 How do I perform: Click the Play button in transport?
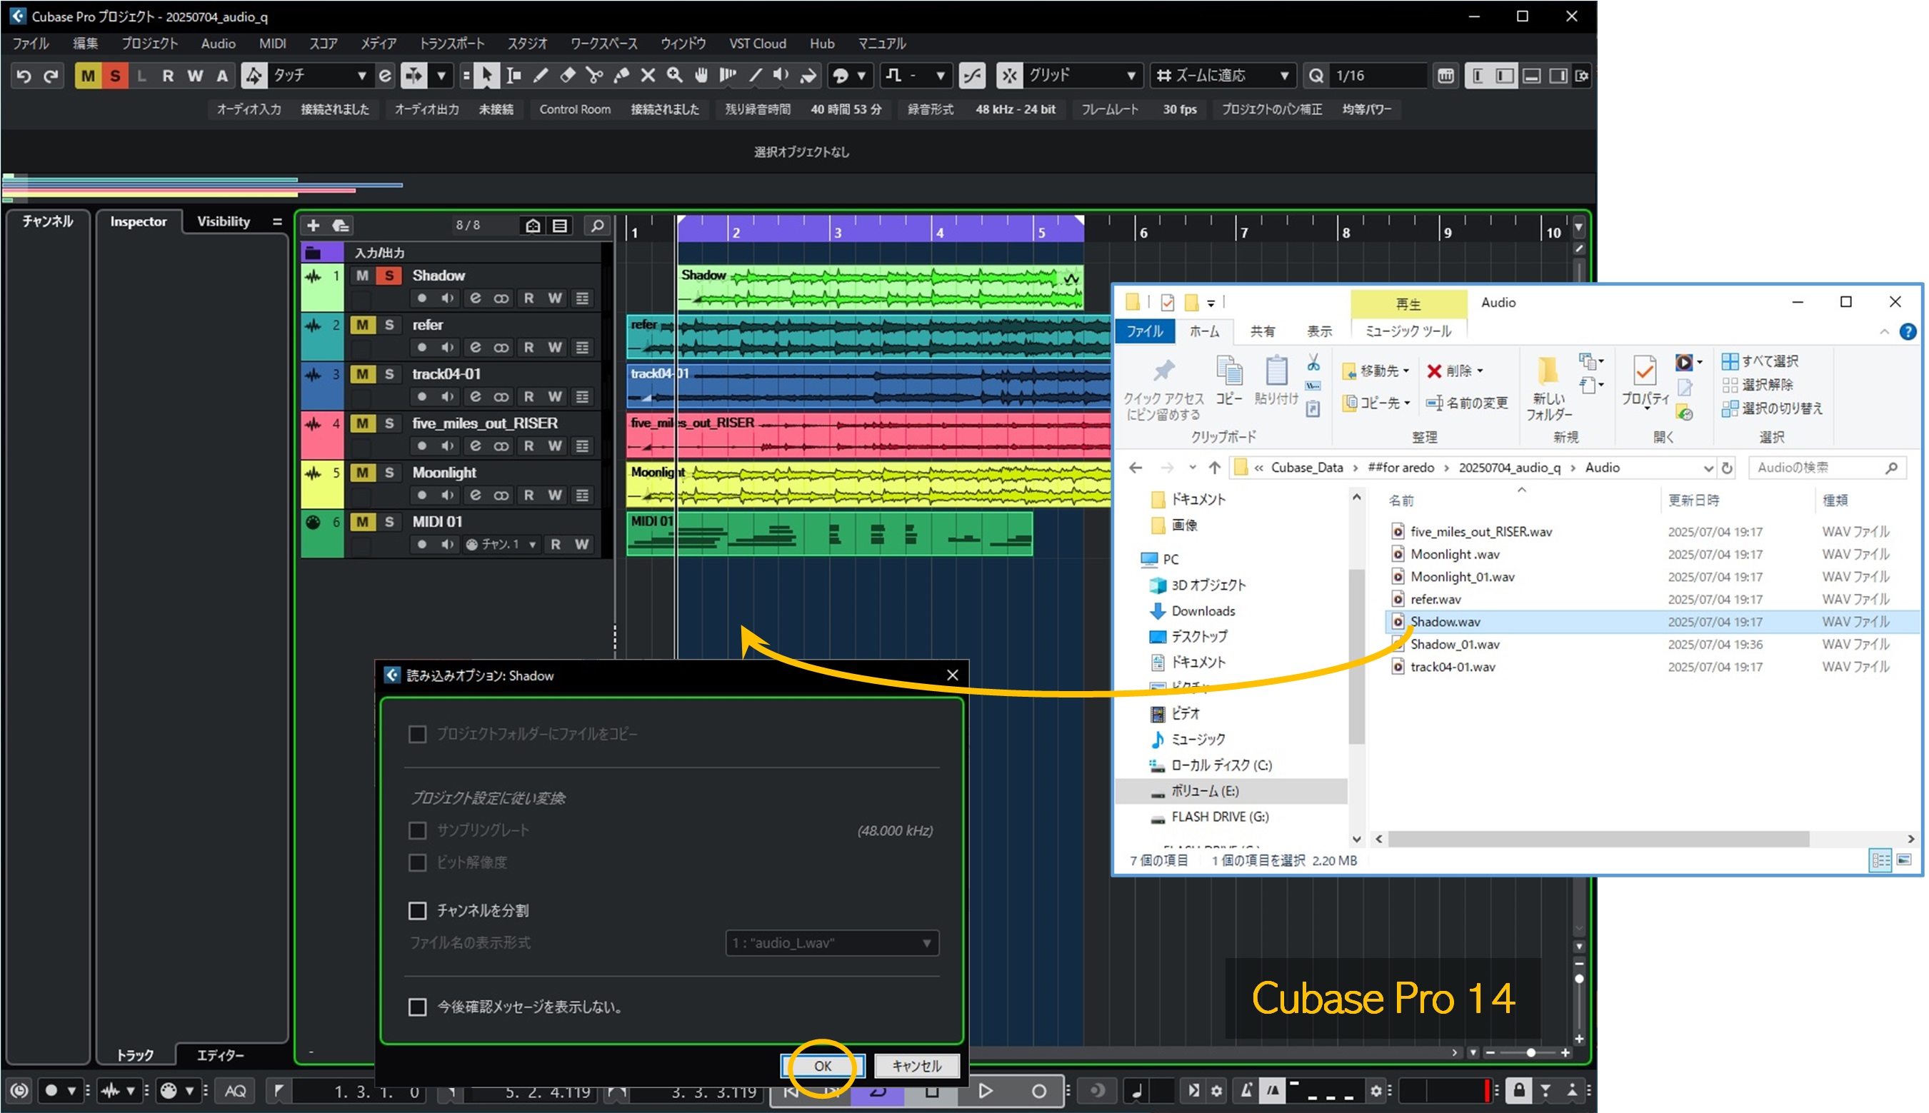click(985, 1091)
